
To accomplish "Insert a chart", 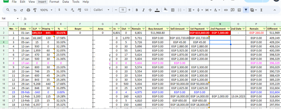I will tap(239, 10).
